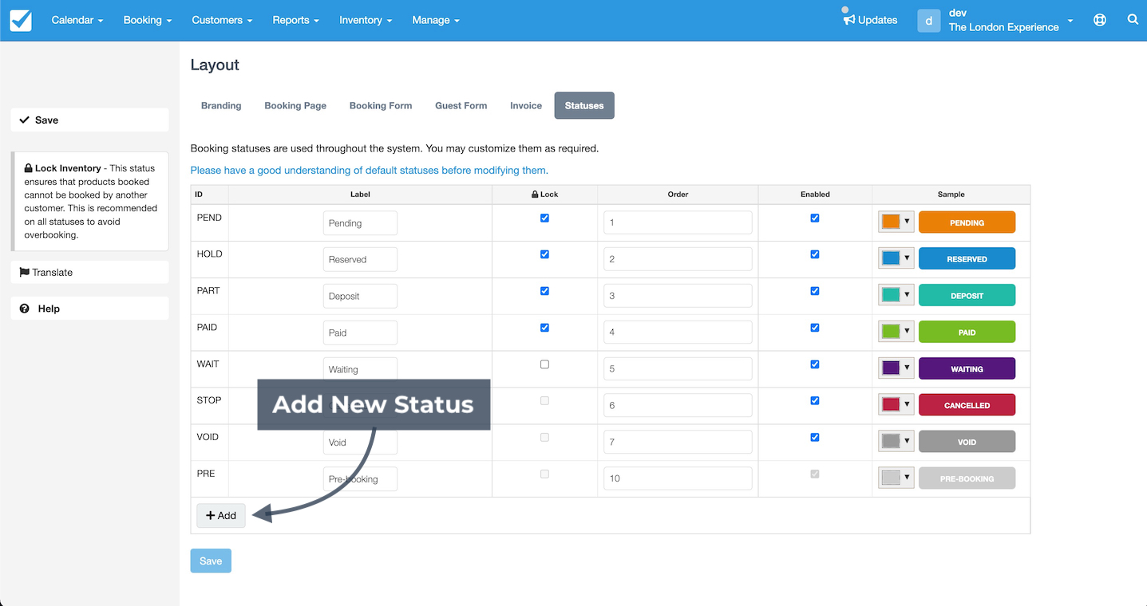Click the VOID status ID cell
This screenshot has height=606, width=1147.
click(209, 442)
